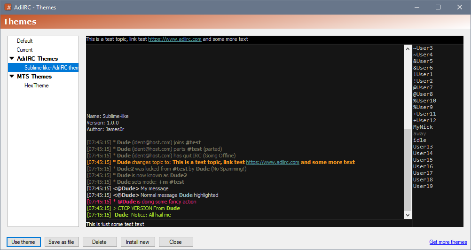The height and width of the screenshot is (250, 471).
Task: Select ~User3 in the nick list
Action: (423, 48)
